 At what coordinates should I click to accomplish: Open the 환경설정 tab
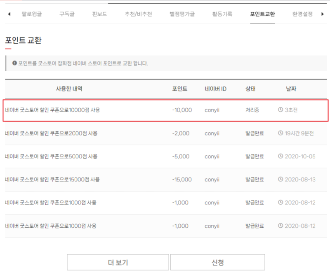(x=302, y=14)
